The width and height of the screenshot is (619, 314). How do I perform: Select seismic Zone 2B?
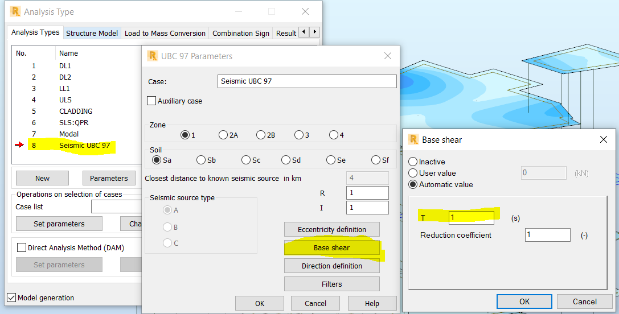[261, 135]
